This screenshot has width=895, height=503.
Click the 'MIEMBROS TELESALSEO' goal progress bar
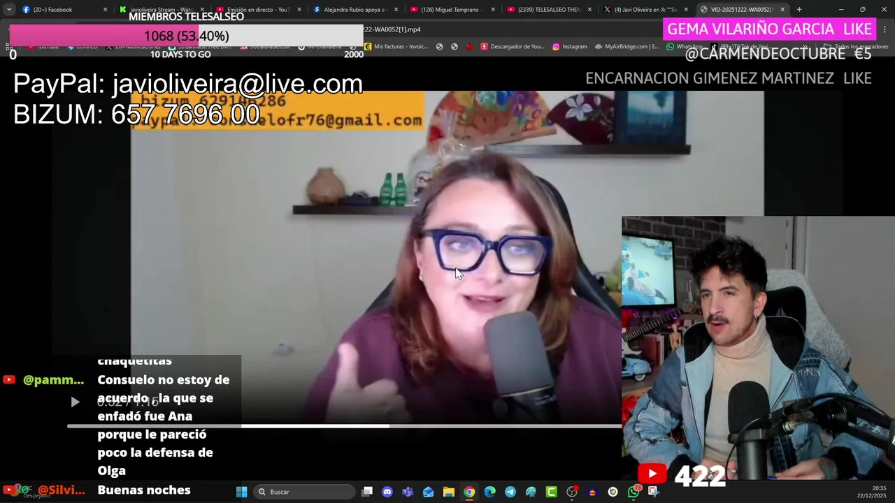(186, 36)
